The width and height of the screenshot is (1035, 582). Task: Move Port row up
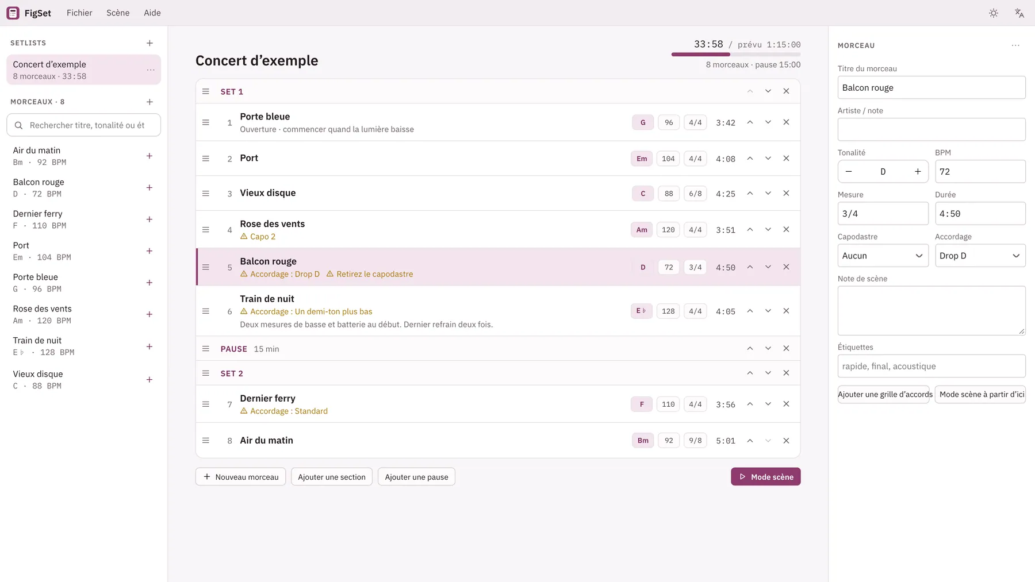750,159
